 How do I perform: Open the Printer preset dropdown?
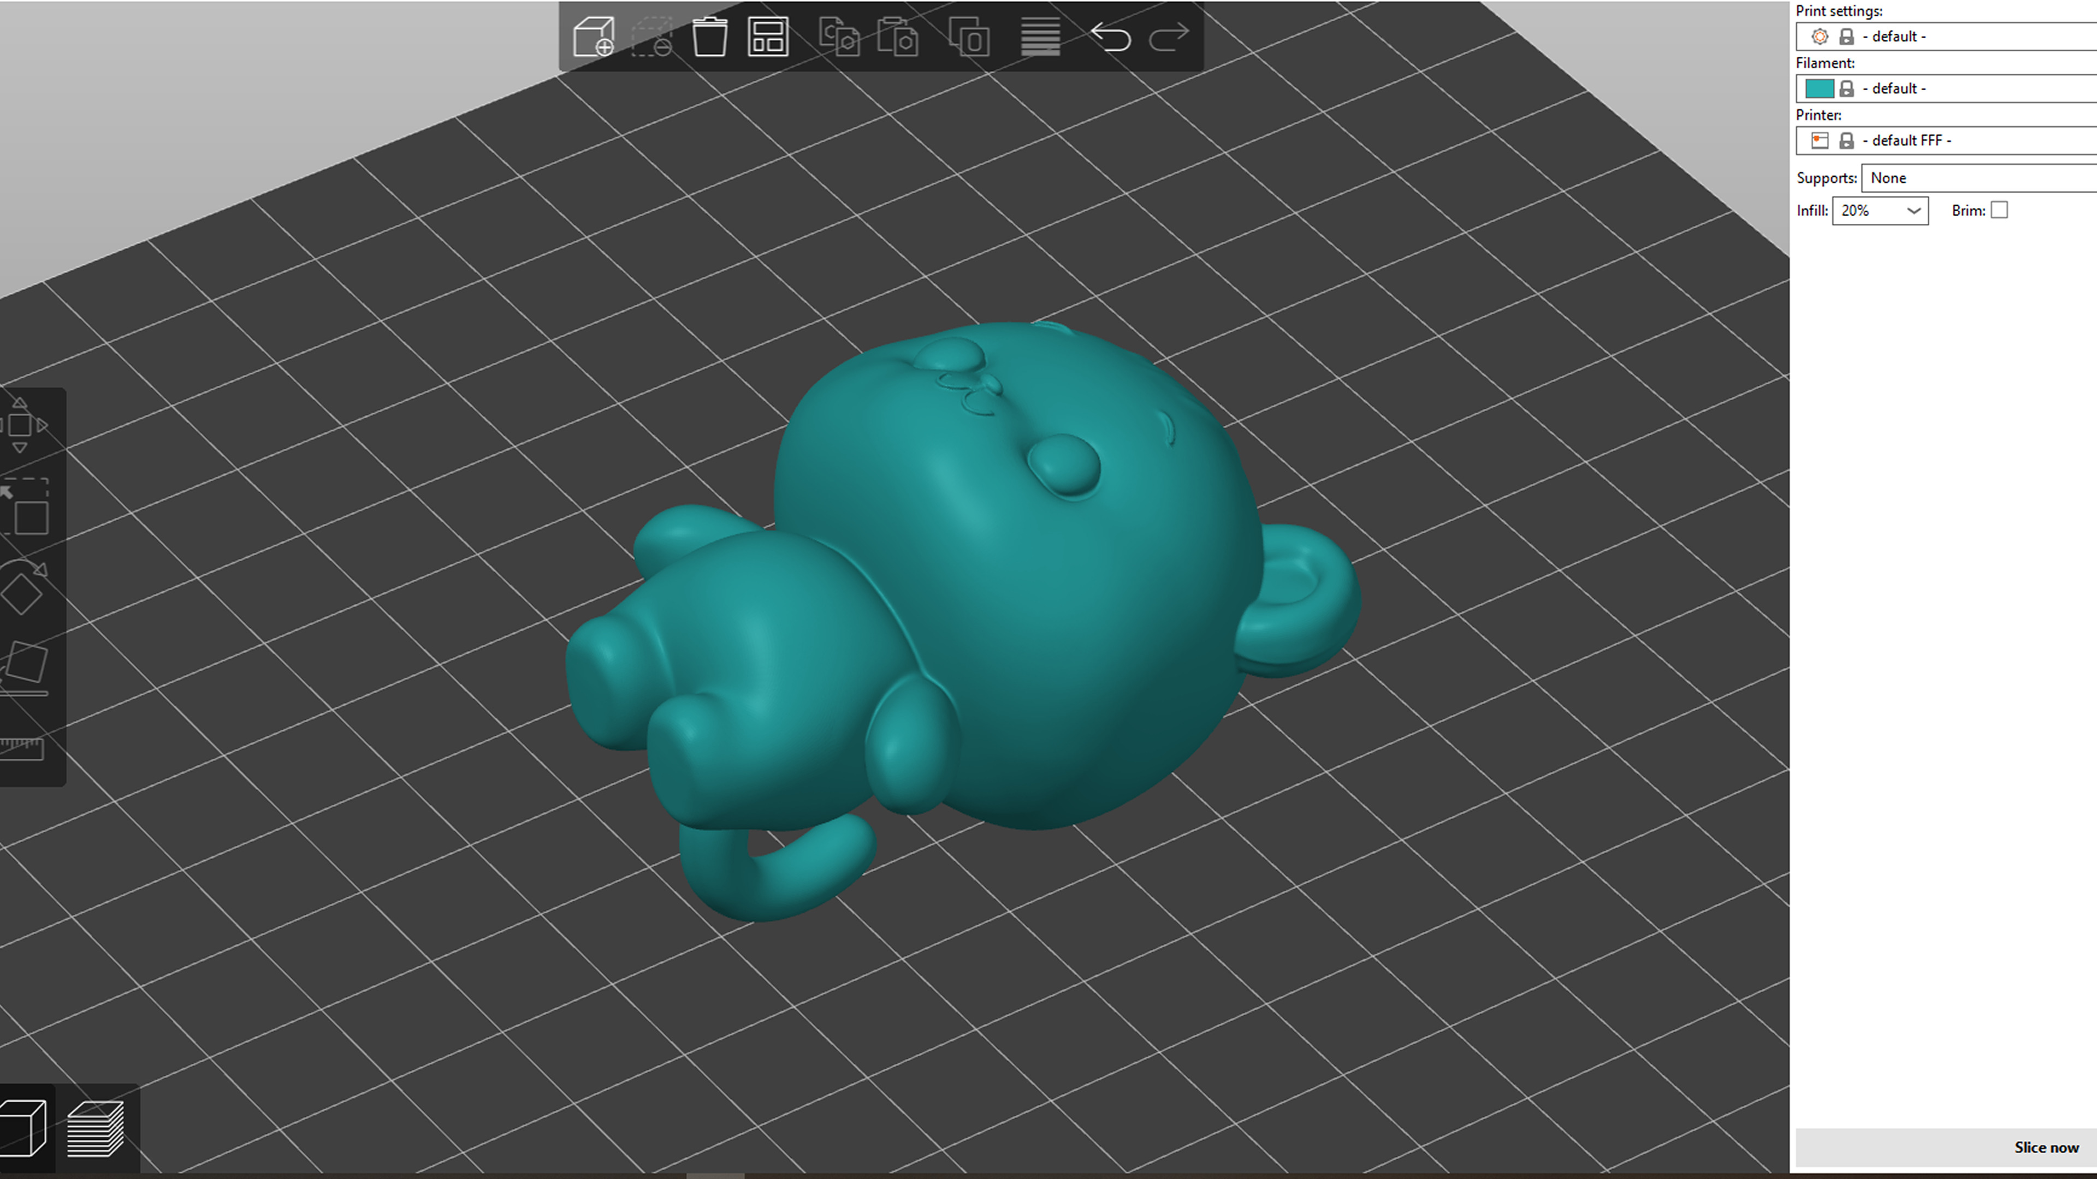pos(1946,141)
